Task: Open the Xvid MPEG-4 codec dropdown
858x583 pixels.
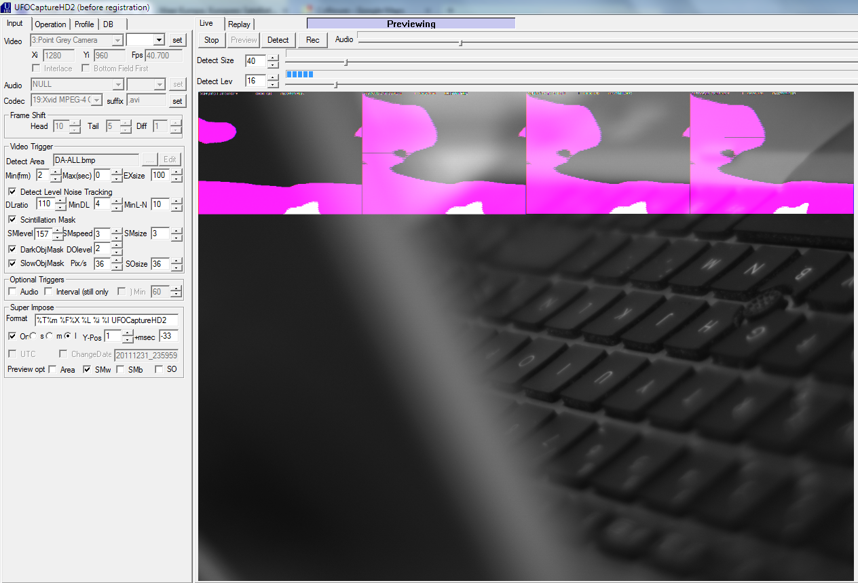Action: (95, 100)
